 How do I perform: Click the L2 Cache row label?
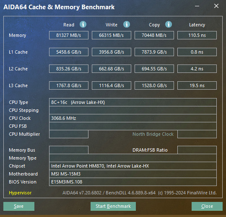coord(18,69)
